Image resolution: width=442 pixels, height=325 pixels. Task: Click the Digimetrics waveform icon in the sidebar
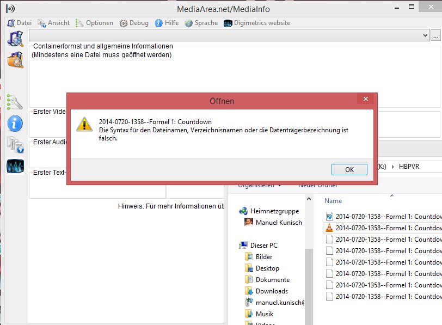[15, 166]
